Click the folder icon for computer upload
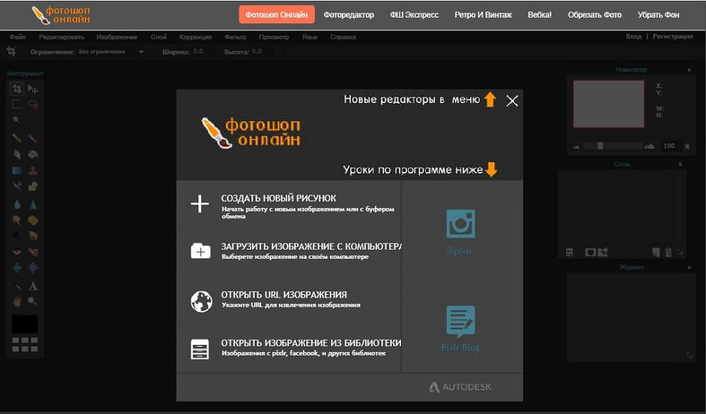This screenshot has height=414, width=706. (201, 251)
